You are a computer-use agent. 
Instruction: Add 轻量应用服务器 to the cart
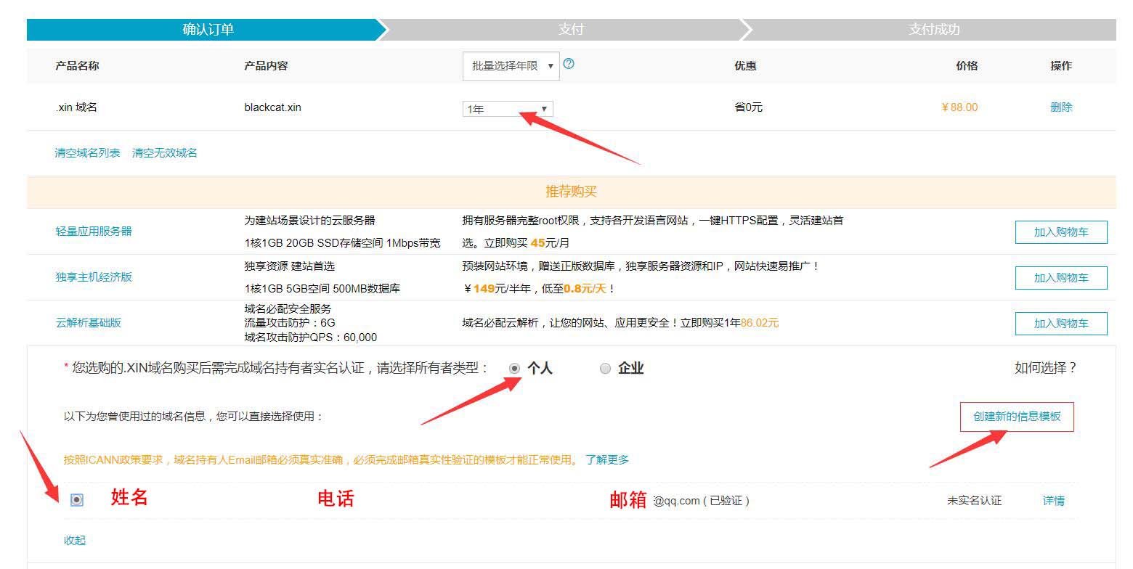click(x=1060, y=232)
